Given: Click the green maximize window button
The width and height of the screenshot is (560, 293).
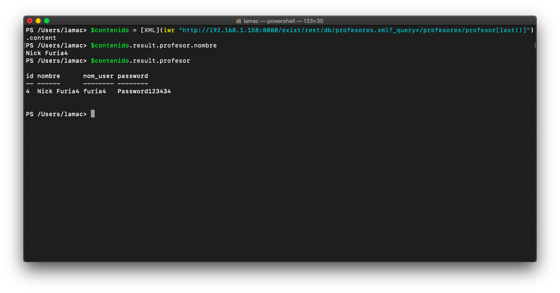Looking at the screenshot, I should coord(47,21).
